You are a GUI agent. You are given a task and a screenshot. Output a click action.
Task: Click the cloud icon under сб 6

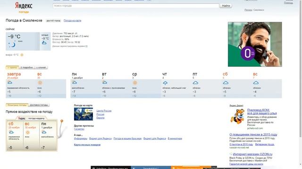(226, 83)
